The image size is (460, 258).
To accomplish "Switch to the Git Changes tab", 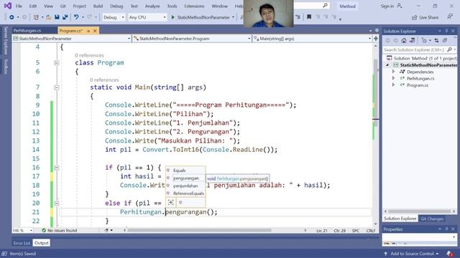I will click(432, 219).
